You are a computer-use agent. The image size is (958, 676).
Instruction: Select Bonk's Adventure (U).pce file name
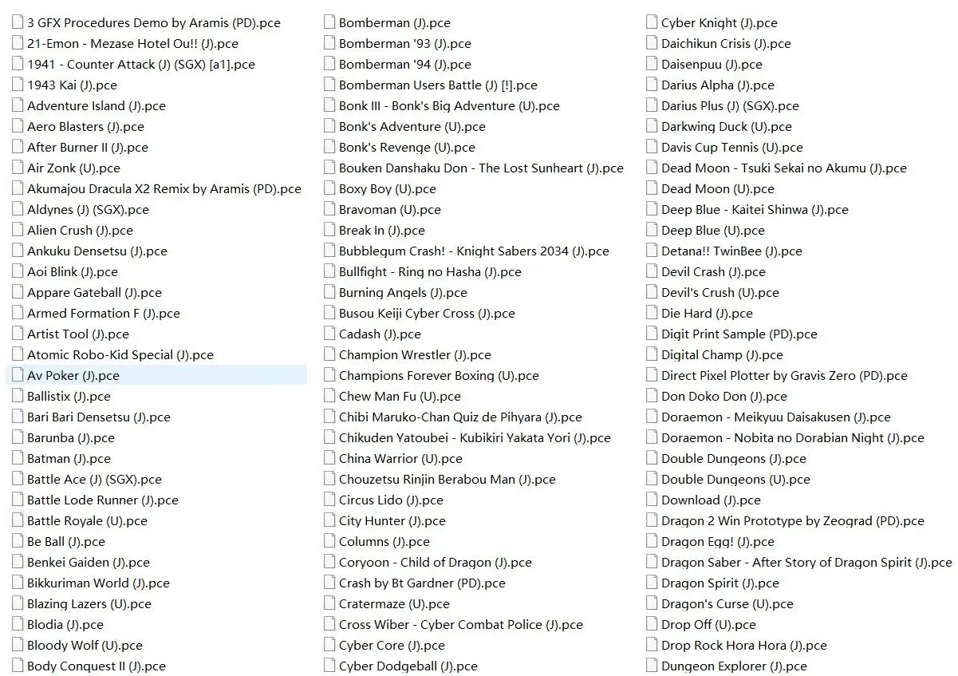click(412, 126)
